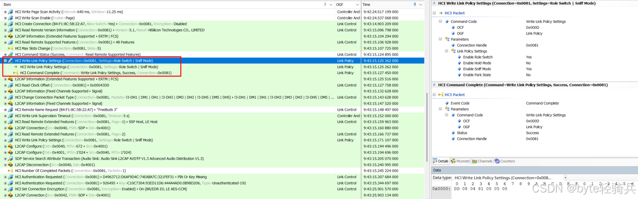The image size is (638, 199).
Task: Click icon of HCI Set Connection Encryption row
Action: [10, 189]
